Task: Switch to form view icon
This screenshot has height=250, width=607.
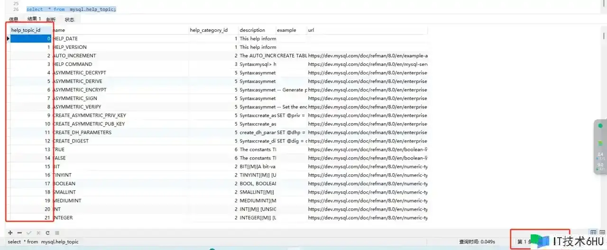Action: point(602,232)
